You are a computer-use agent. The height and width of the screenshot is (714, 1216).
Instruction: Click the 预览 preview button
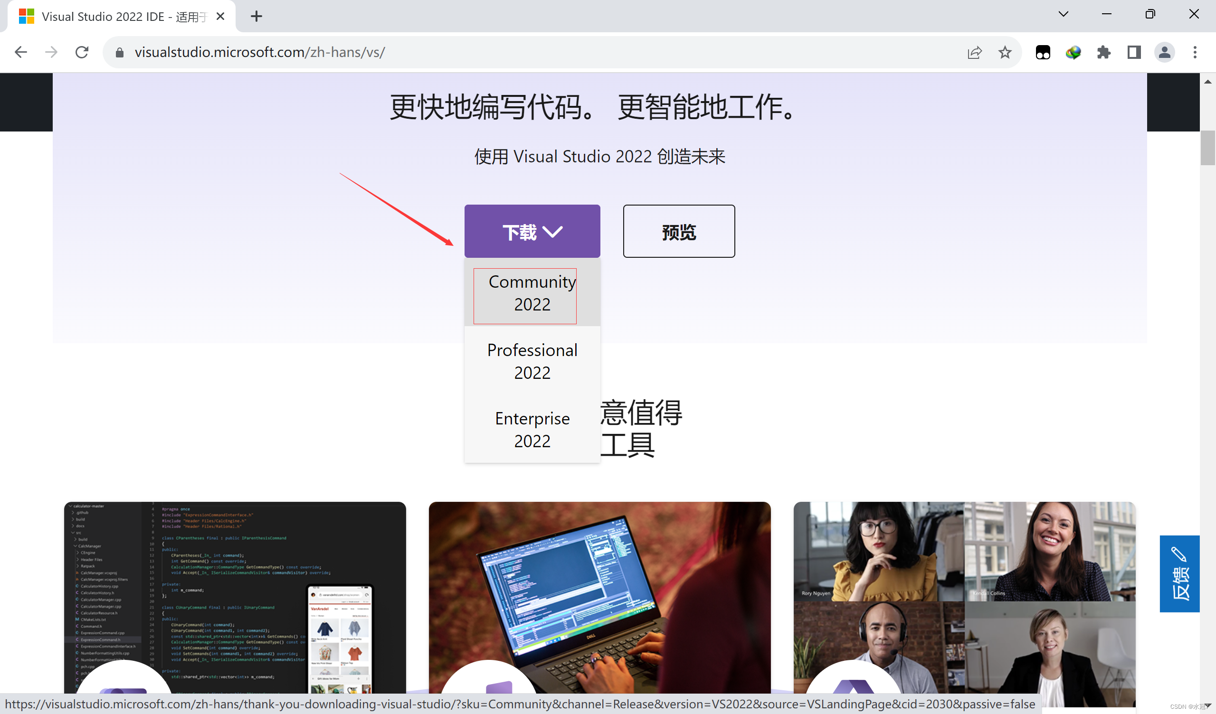pyautogui.click(x=678, y=232)
